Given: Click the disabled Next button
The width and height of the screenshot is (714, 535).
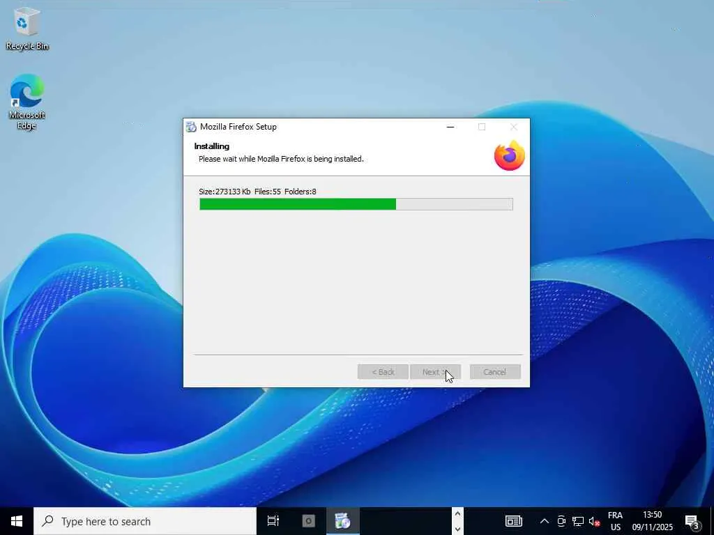Looking at the screenshot, I should tap(435, 372).
